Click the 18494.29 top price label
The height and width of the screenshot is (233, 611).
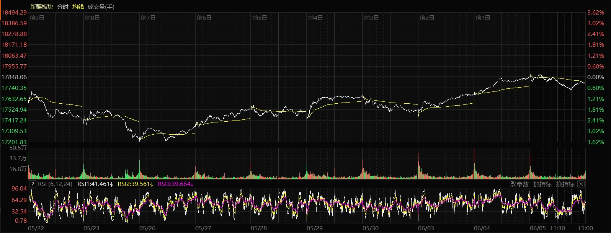tap(14, 13)
